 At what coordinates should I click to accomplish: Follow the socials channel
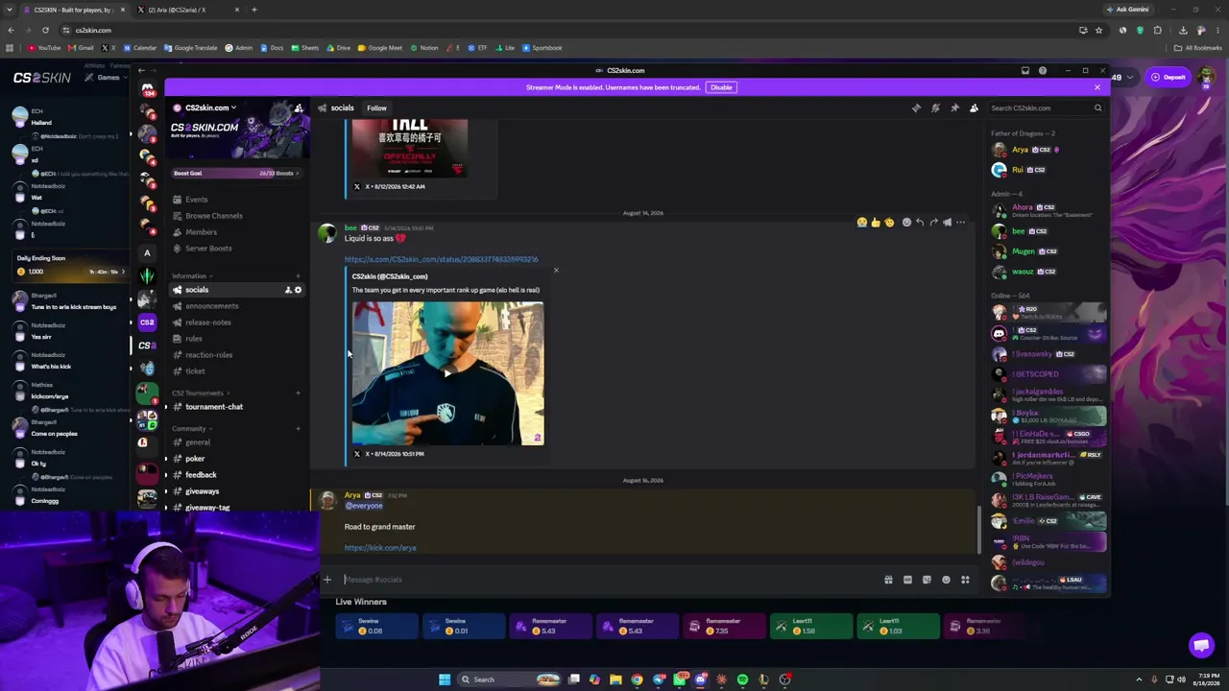(x=376, y=108)
